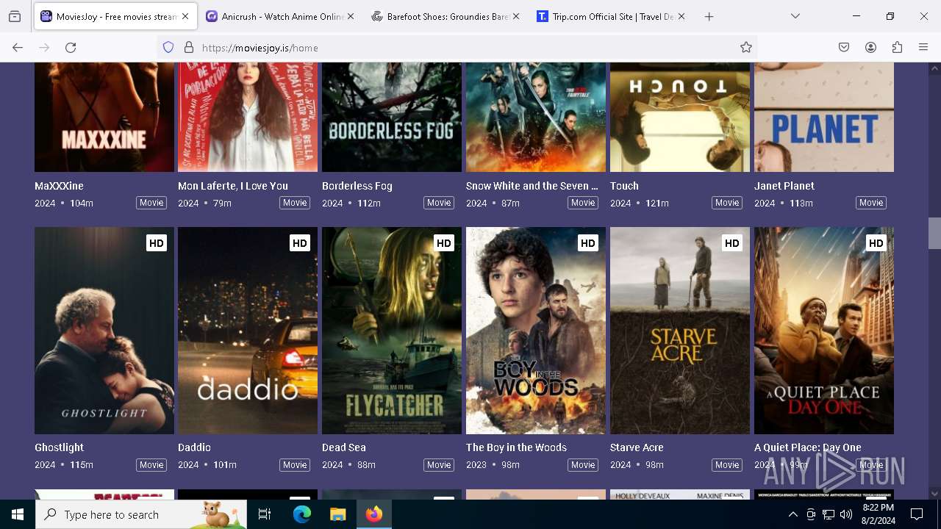Close the Trip.com tab
This screenshot has width=941, height=529.
(681, 16)
